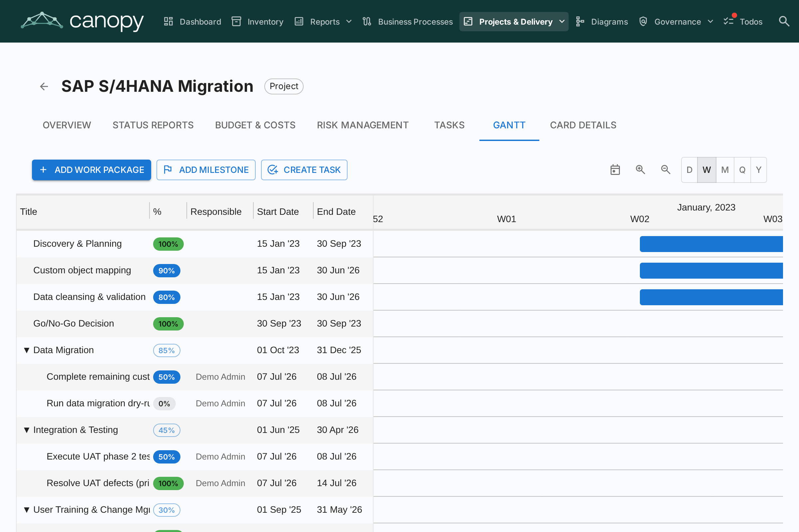This screenshot has width=799, height=532.
Task: Switch Gantt scale to Month (M)
Action: click(725, 170)
